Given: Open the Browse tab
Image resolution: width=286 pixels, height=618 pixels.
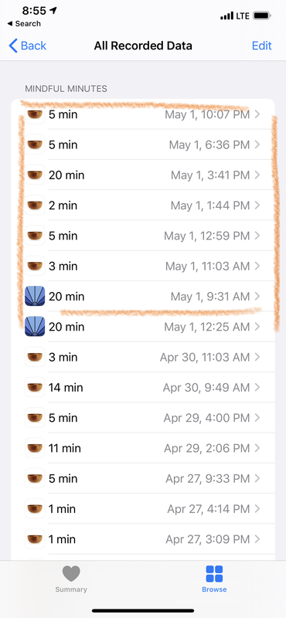Looking at the screenshot, I should pyautogui.click(x=214, y=579).
